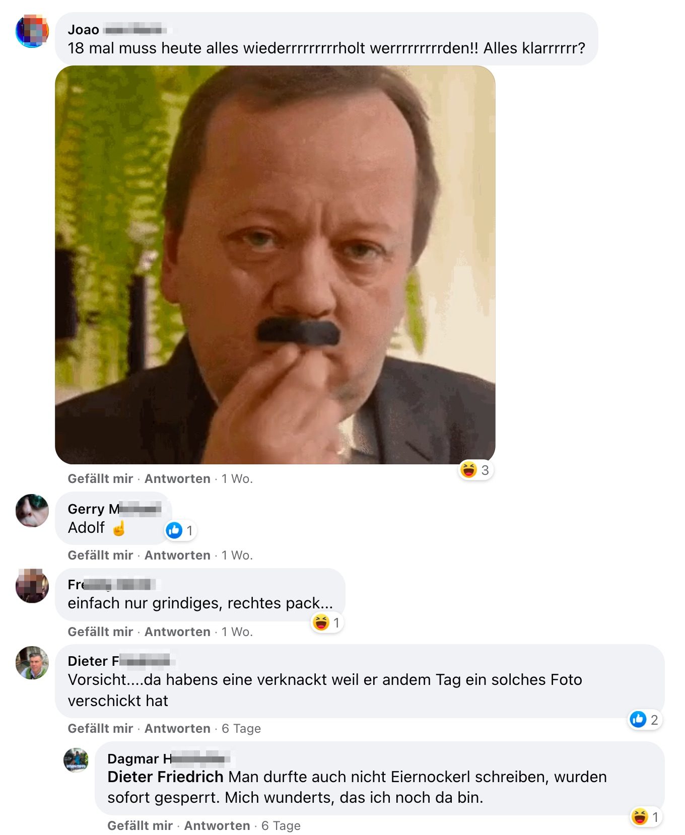Screen dimensions: 685x835
Task: View laughing reactions on Joao's comment
Action: [x=475, y=470]
